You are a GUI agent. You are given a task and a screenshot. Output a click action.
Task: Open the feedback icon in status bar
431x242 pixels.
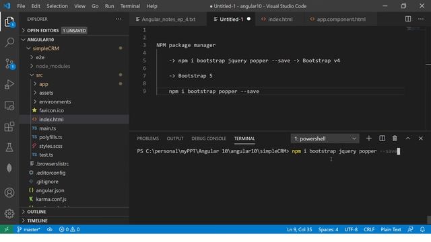click(410, 229)
